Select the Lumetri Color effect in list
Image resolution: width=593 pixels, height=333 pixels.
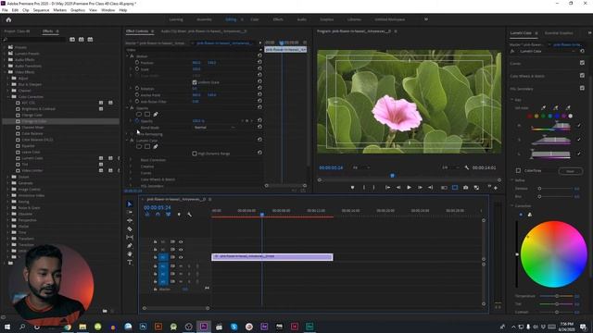point(32,158)
